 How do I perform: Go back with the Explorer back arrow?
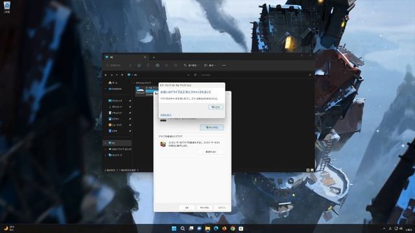(x=106, y=75)
